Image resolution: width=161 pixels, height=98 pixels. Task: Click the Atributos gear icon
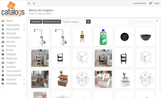click(3, 33)
